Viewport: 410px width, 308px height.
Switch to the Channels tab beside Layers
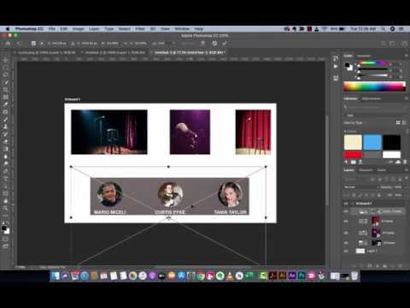pyautogui.click(x=366, y=170)
